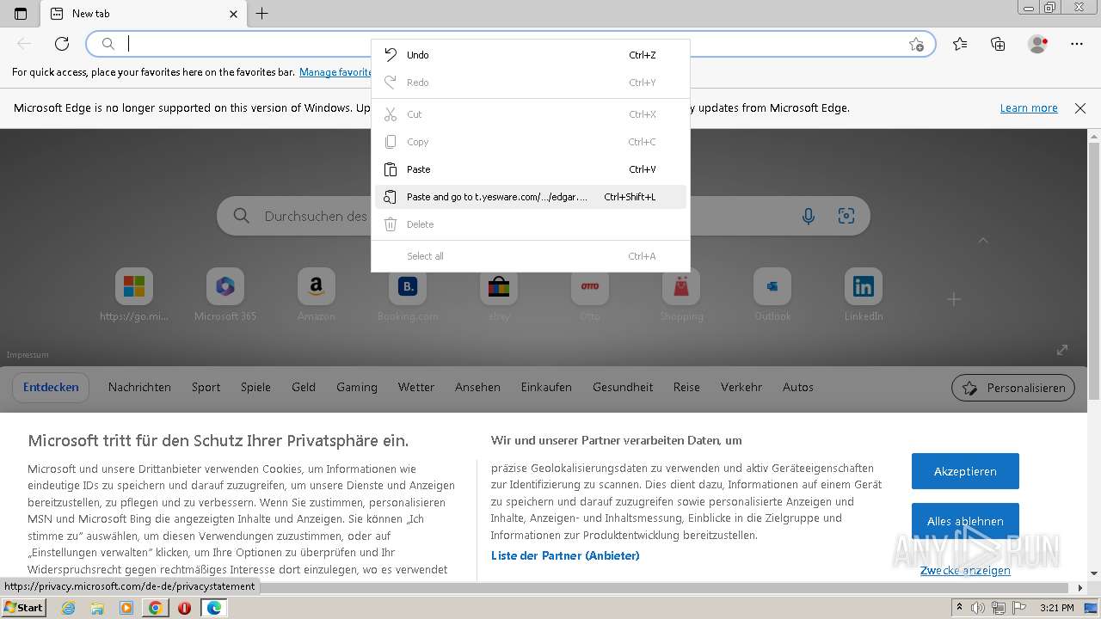
Task: Open the Zwecke anzeigen link
Action: pos(965,570)
